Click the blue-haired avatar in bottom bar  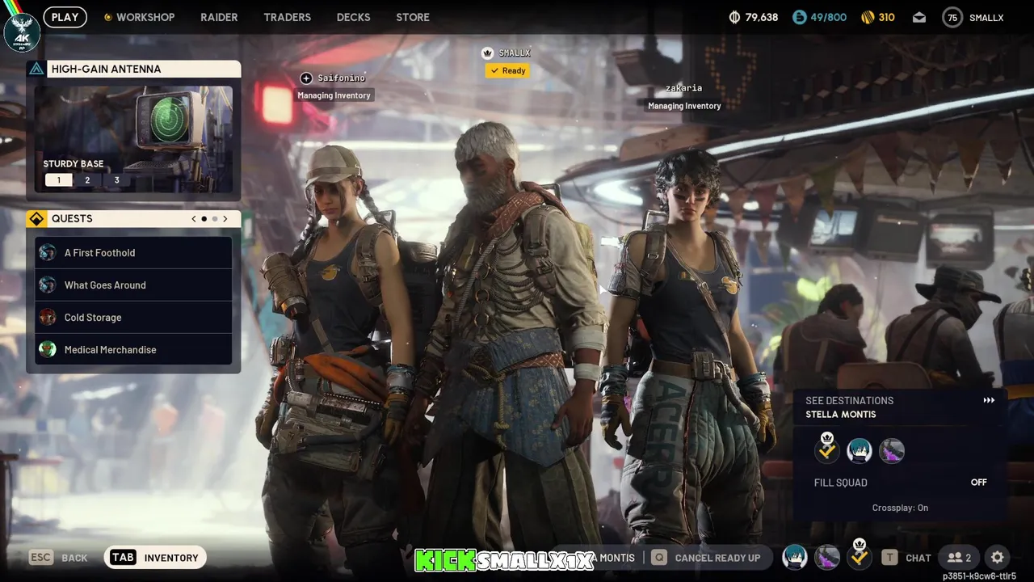click(x=795, y=557)
